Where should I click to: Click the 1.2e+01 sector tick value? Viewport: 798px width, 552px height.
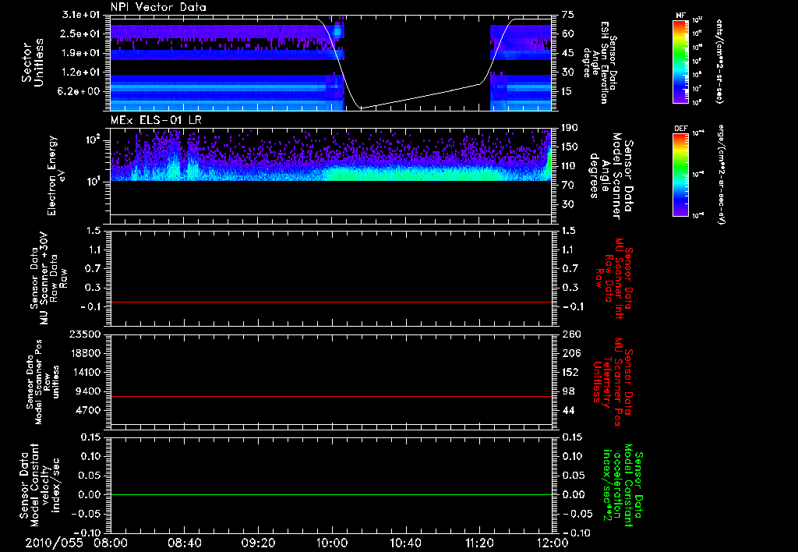point(80,73)
